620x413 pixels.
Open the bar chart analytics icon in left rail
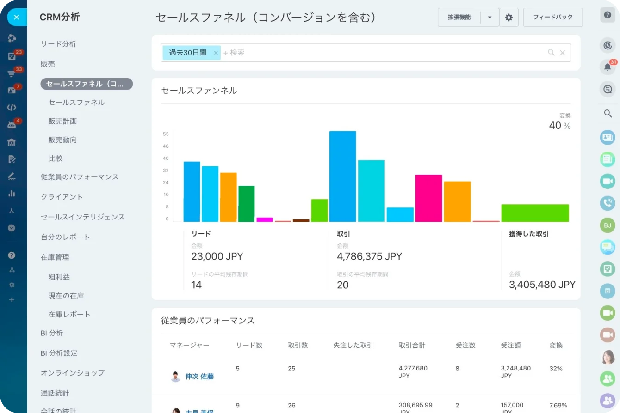pyautogui.click(x=12, y=193)
